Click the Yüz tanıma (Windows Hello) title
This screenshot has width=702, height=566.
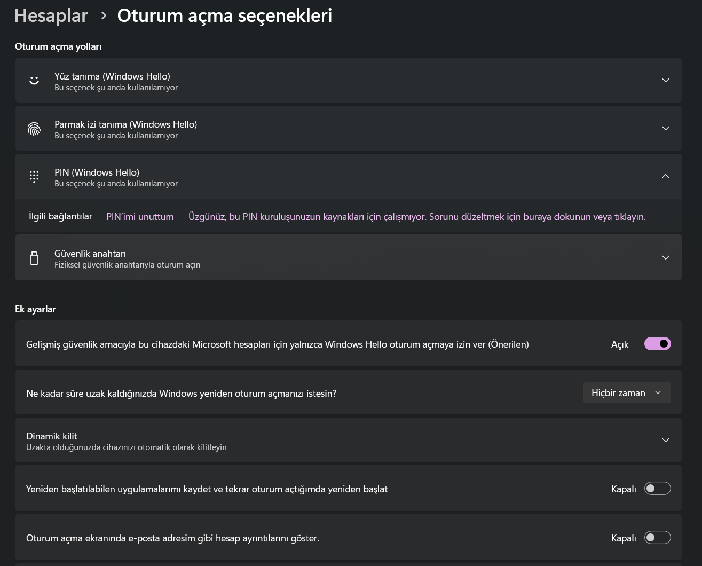(x=112, y=76)
